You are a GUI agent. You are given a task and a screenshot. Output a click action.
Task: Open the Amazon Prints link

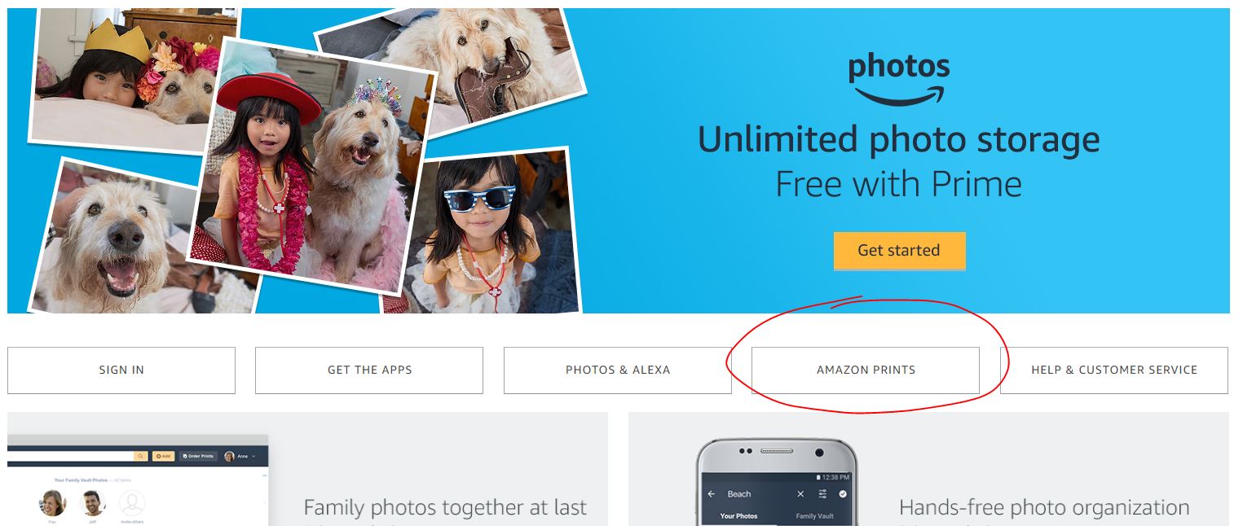click(866, 370)
